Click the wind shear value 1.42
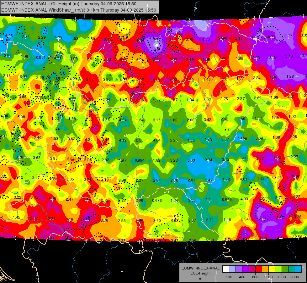This screenshot has width=307, height=283. point(17,217)
